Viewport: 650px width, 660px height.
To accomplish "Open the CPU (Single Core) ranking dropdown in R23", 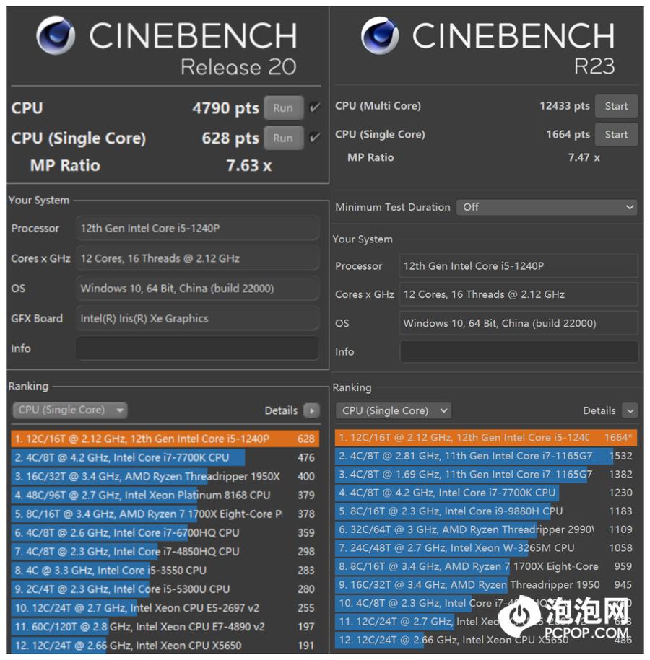I will 393,410.
